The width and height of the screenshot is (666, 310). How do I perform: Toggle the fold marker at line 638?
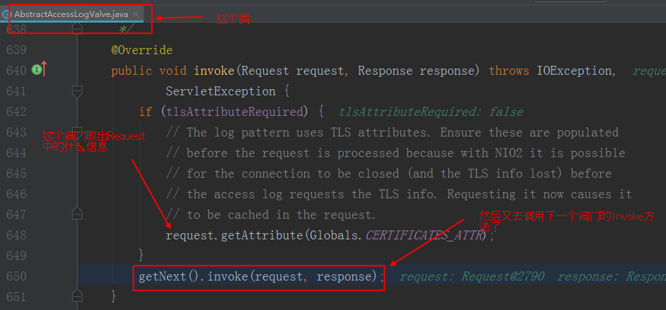click(x=77, y=28)
